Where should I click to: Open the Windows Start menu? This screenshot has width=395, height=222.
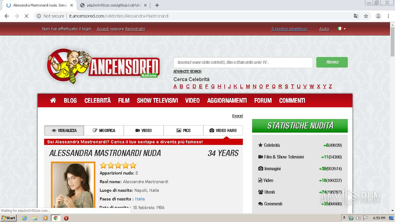click(9, 218)
